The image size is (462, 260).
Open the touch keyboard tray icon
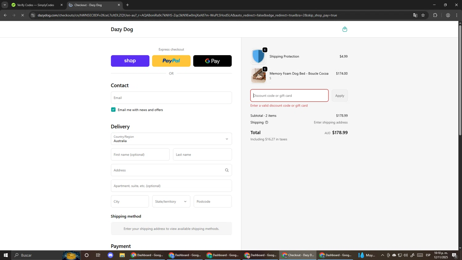tap(420, 255)
